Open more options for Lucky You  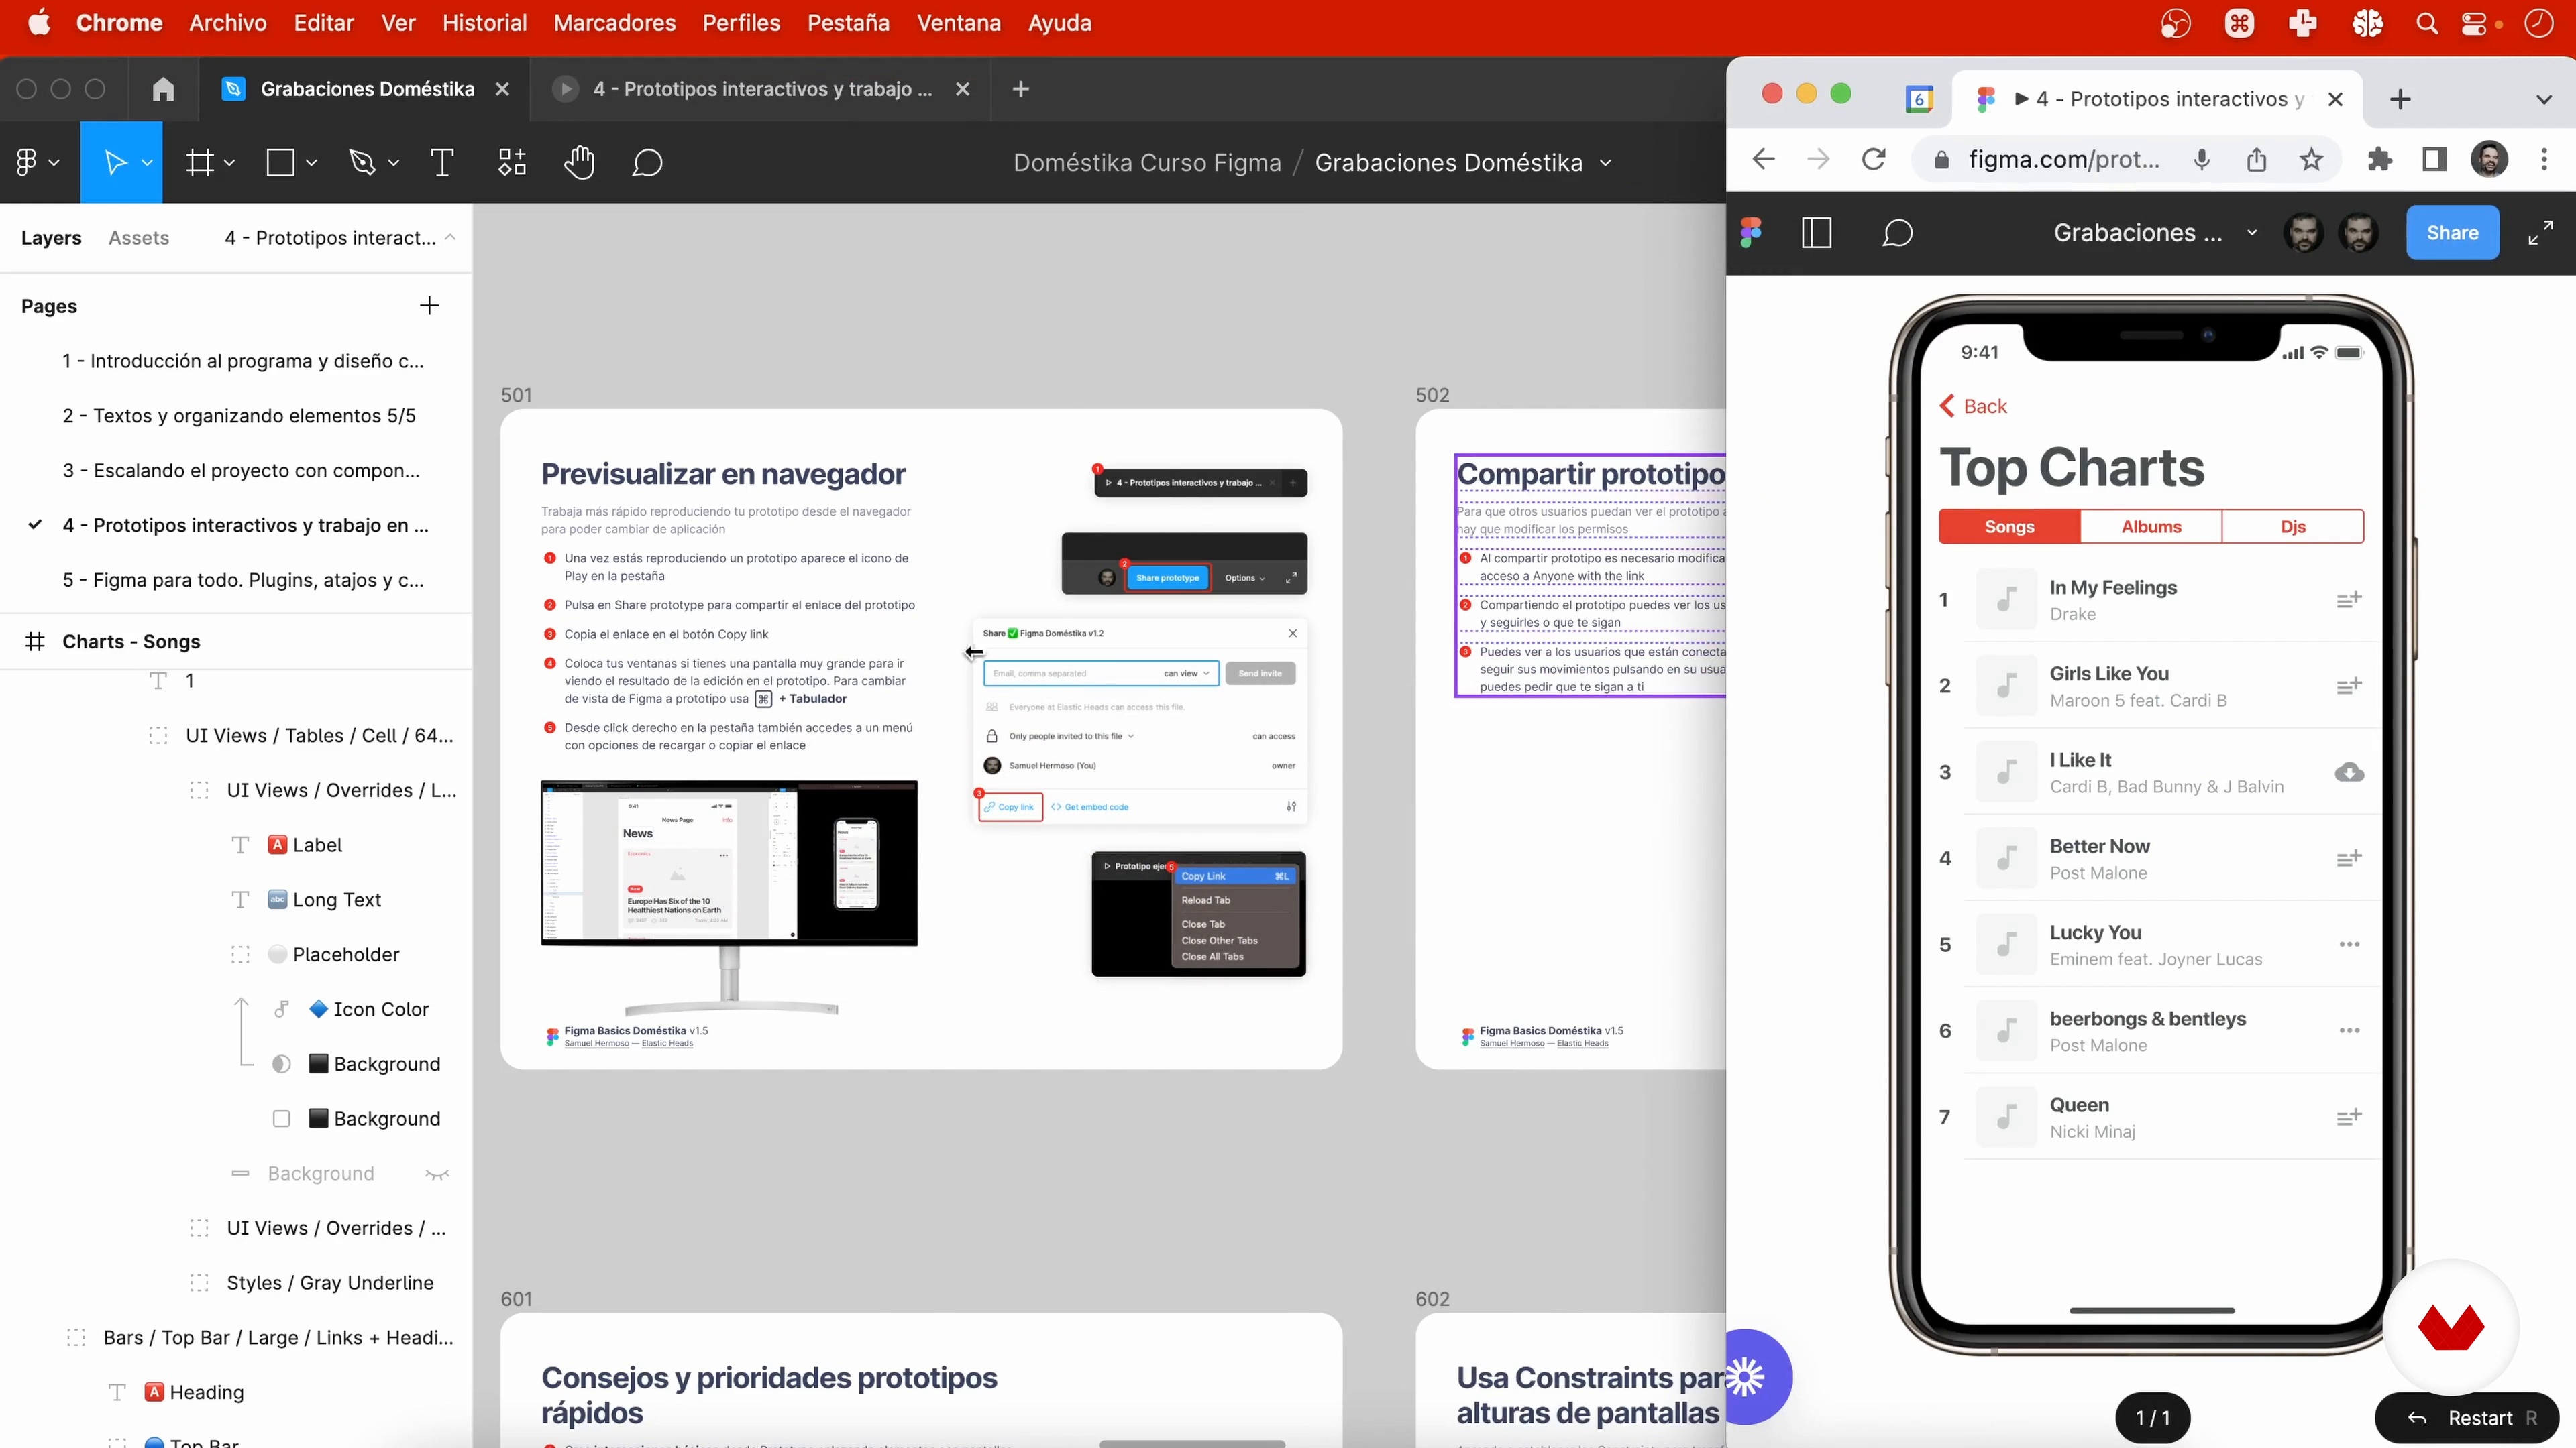point(2349,945)
